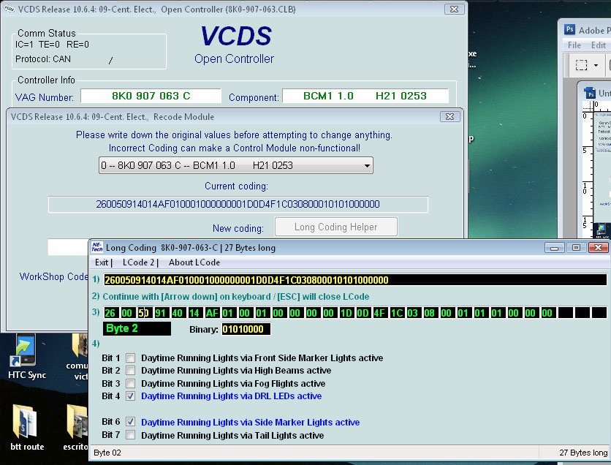Select byte cell 1D

pyautogui.click(x=346, y=313)
